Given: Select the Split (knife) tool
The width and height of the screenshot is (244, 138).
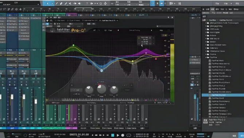Looking at the screenshot, I should pyautogui.click(x=57, y=3).
